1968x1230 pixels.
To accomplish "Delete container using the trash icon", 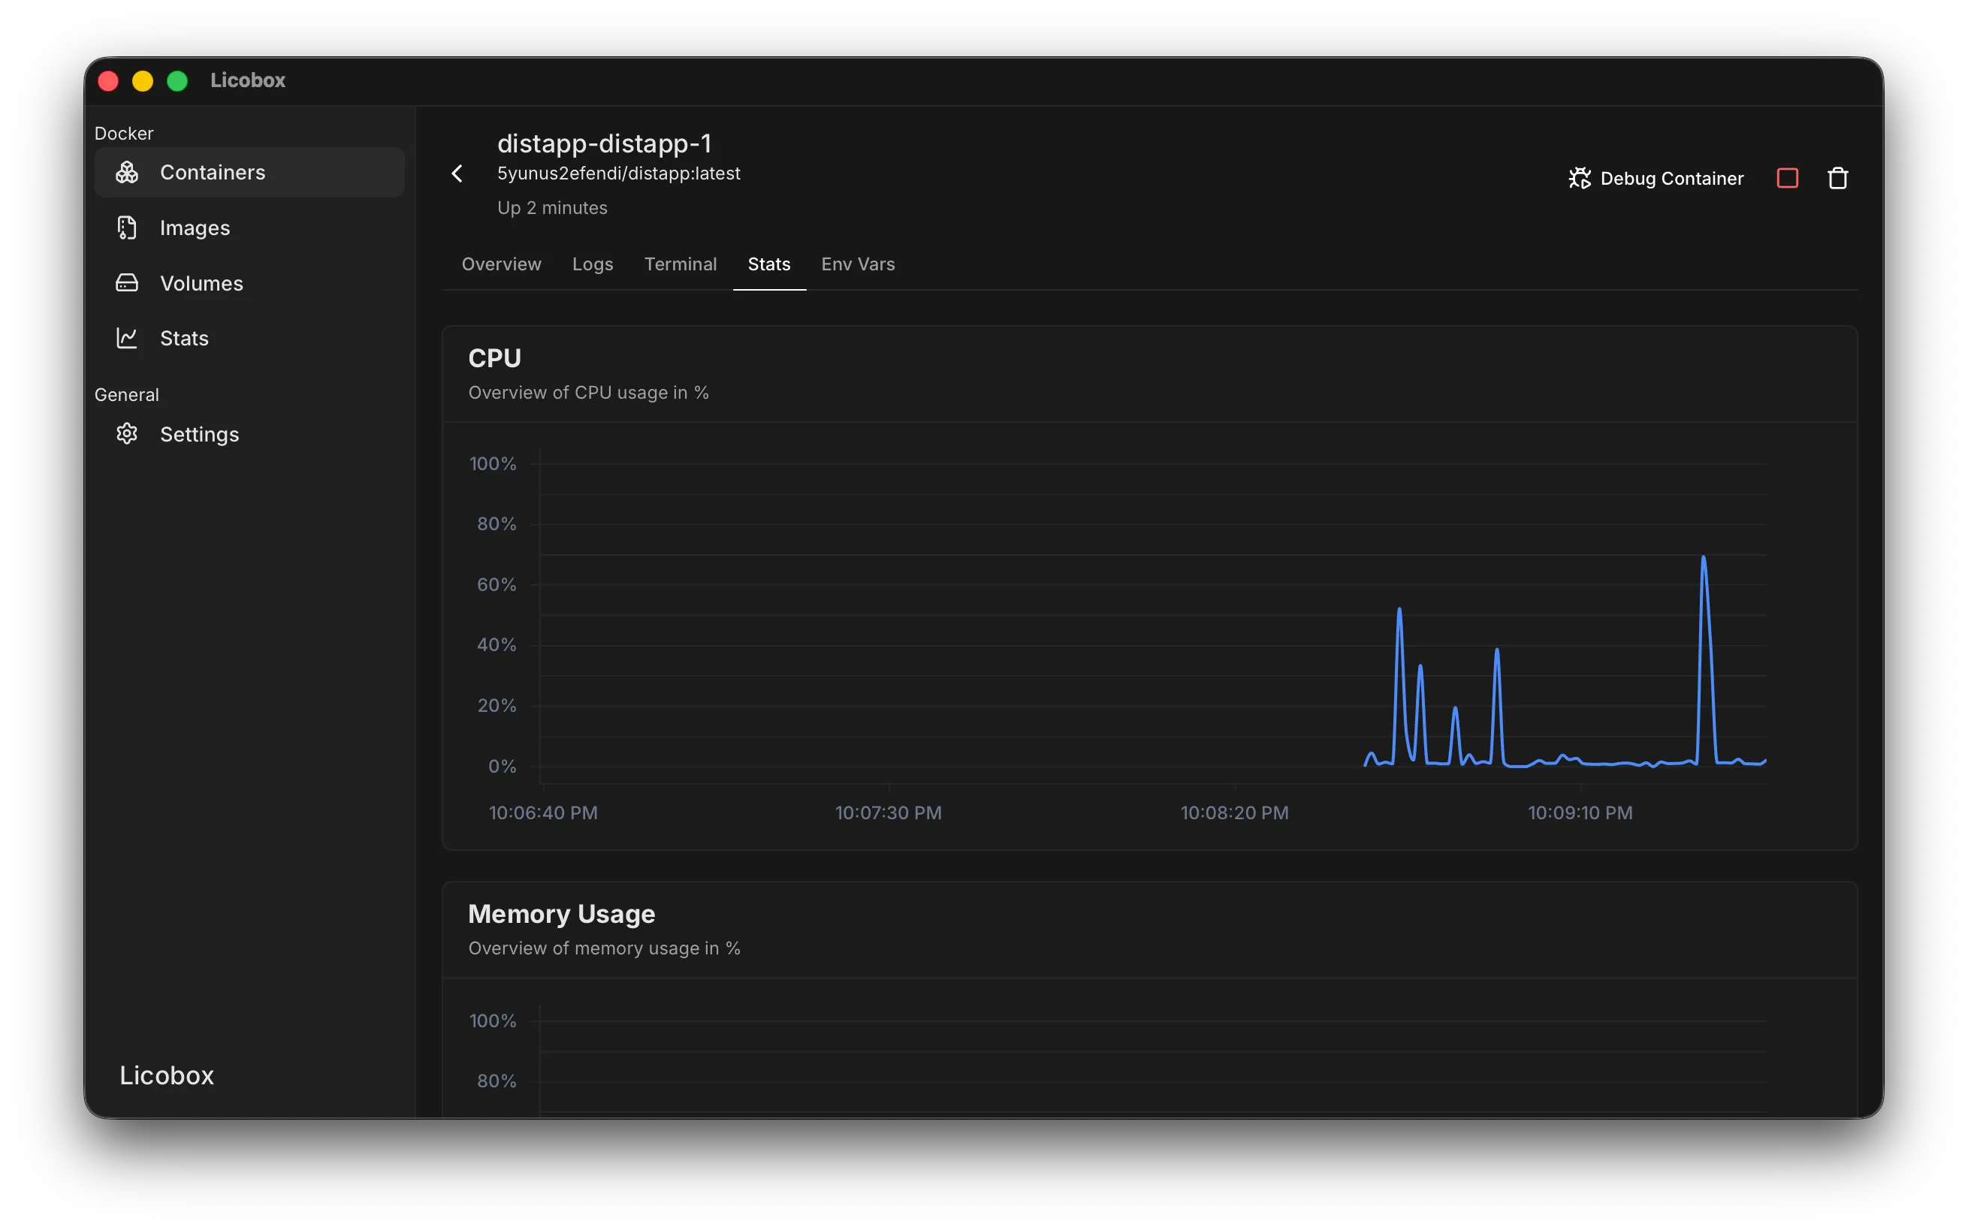I will pyautogui.click(x=1838, y=178).
